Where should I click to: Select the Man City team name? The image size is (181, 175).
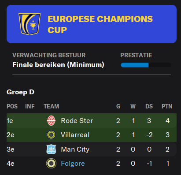pyautogui.click(x=75, y=149)
